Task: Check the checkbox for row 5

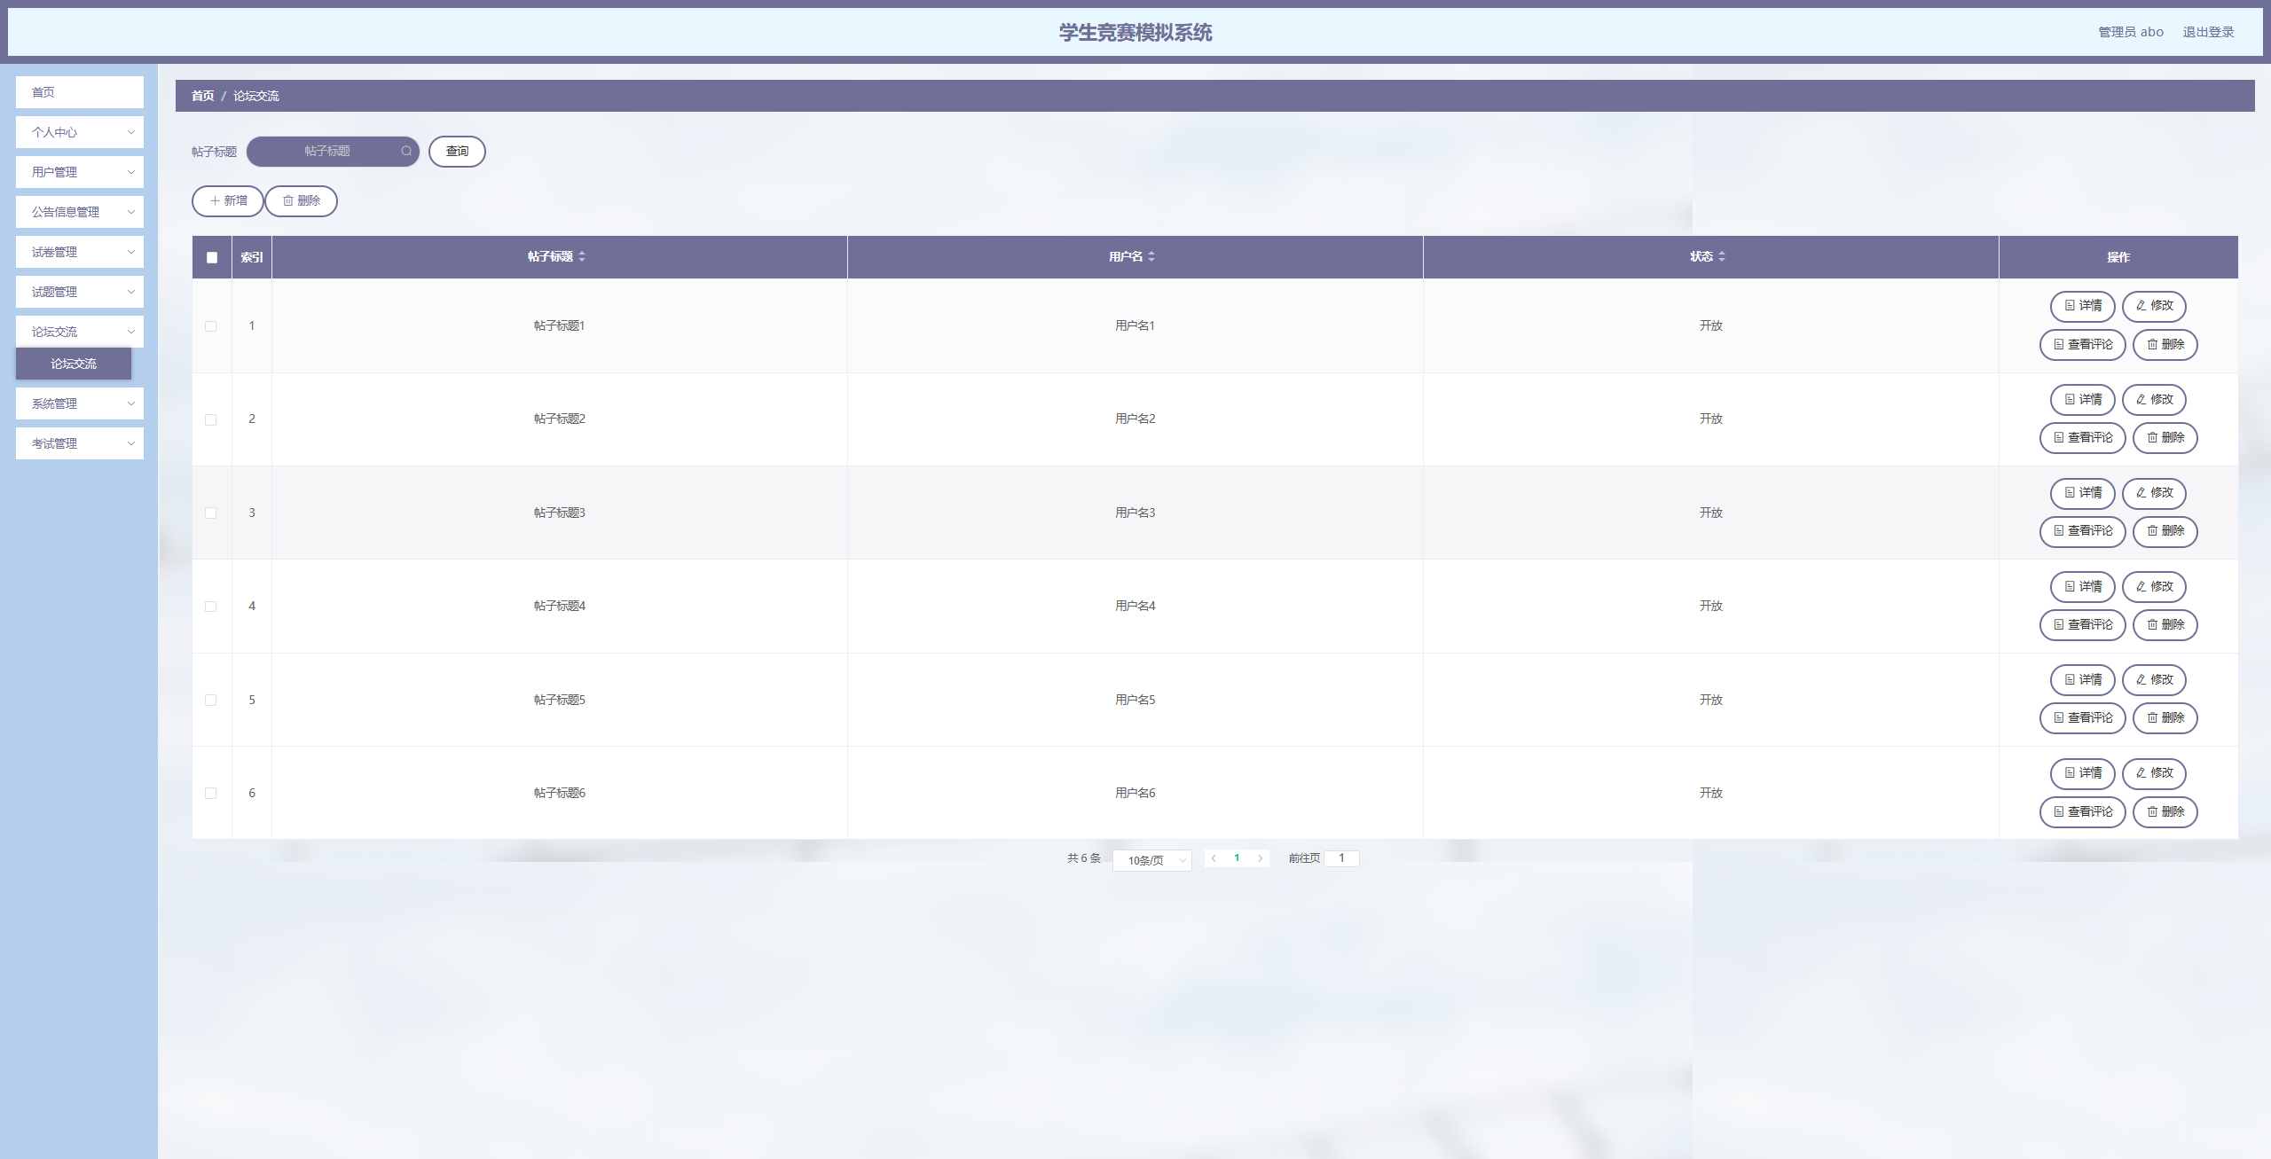Action: [x=211, y=701]
